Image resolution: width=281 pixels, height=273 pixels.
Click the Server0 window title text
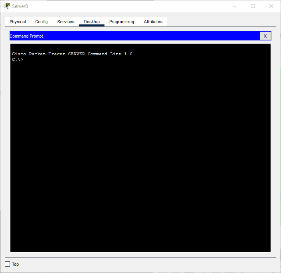tap(20, 6)
